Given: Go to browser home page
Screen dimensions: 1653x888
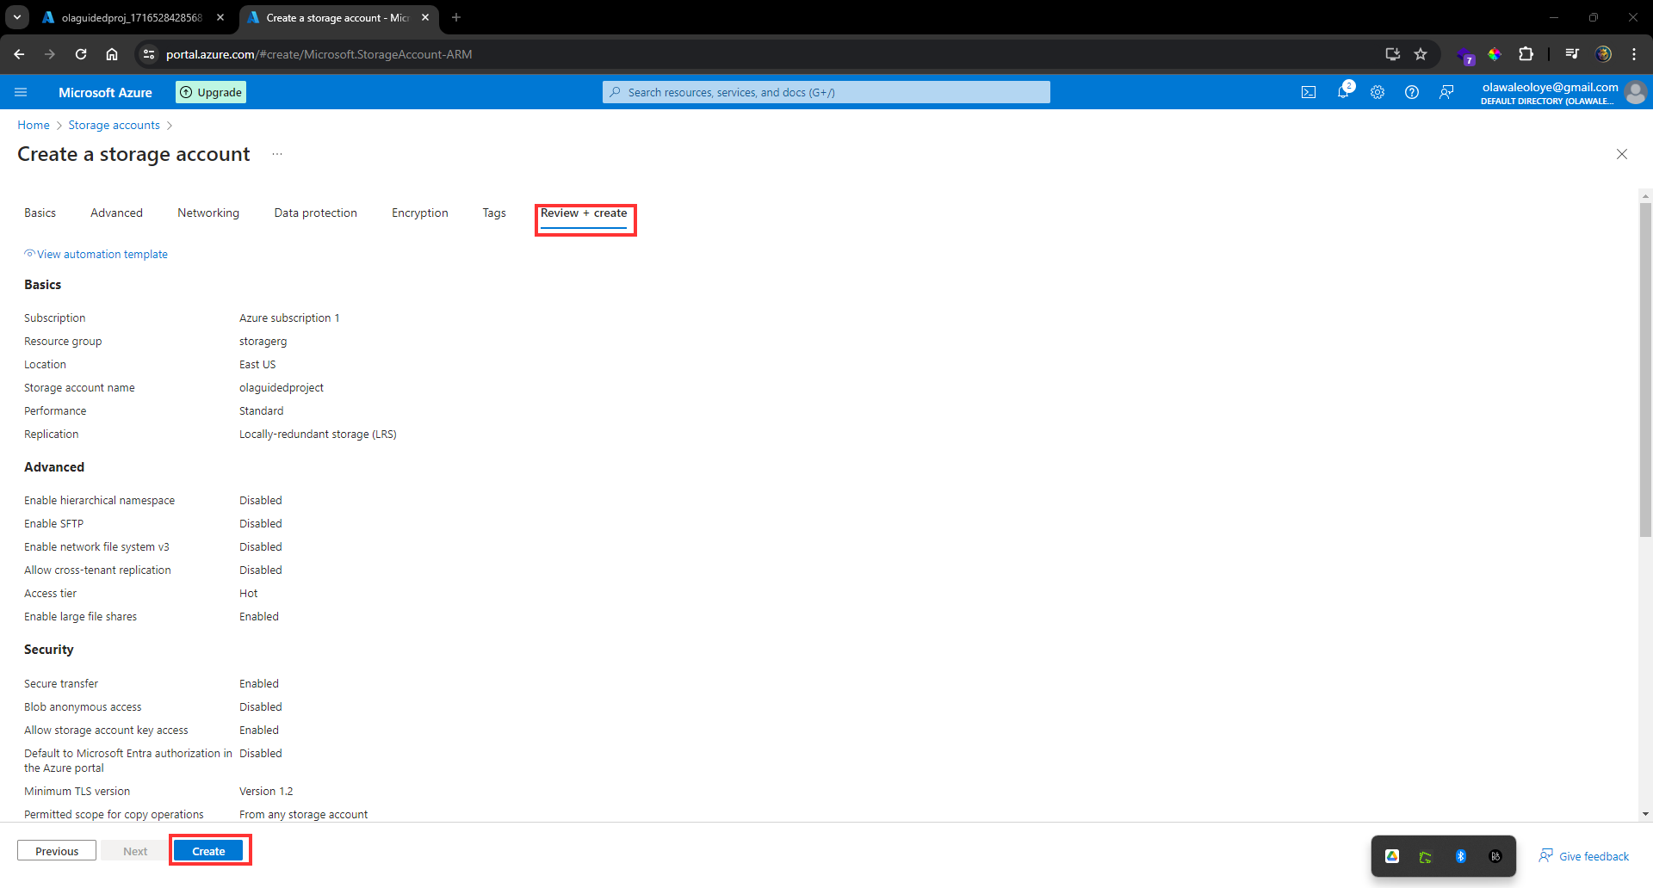Looking at the screenshot, I should 112,54.
